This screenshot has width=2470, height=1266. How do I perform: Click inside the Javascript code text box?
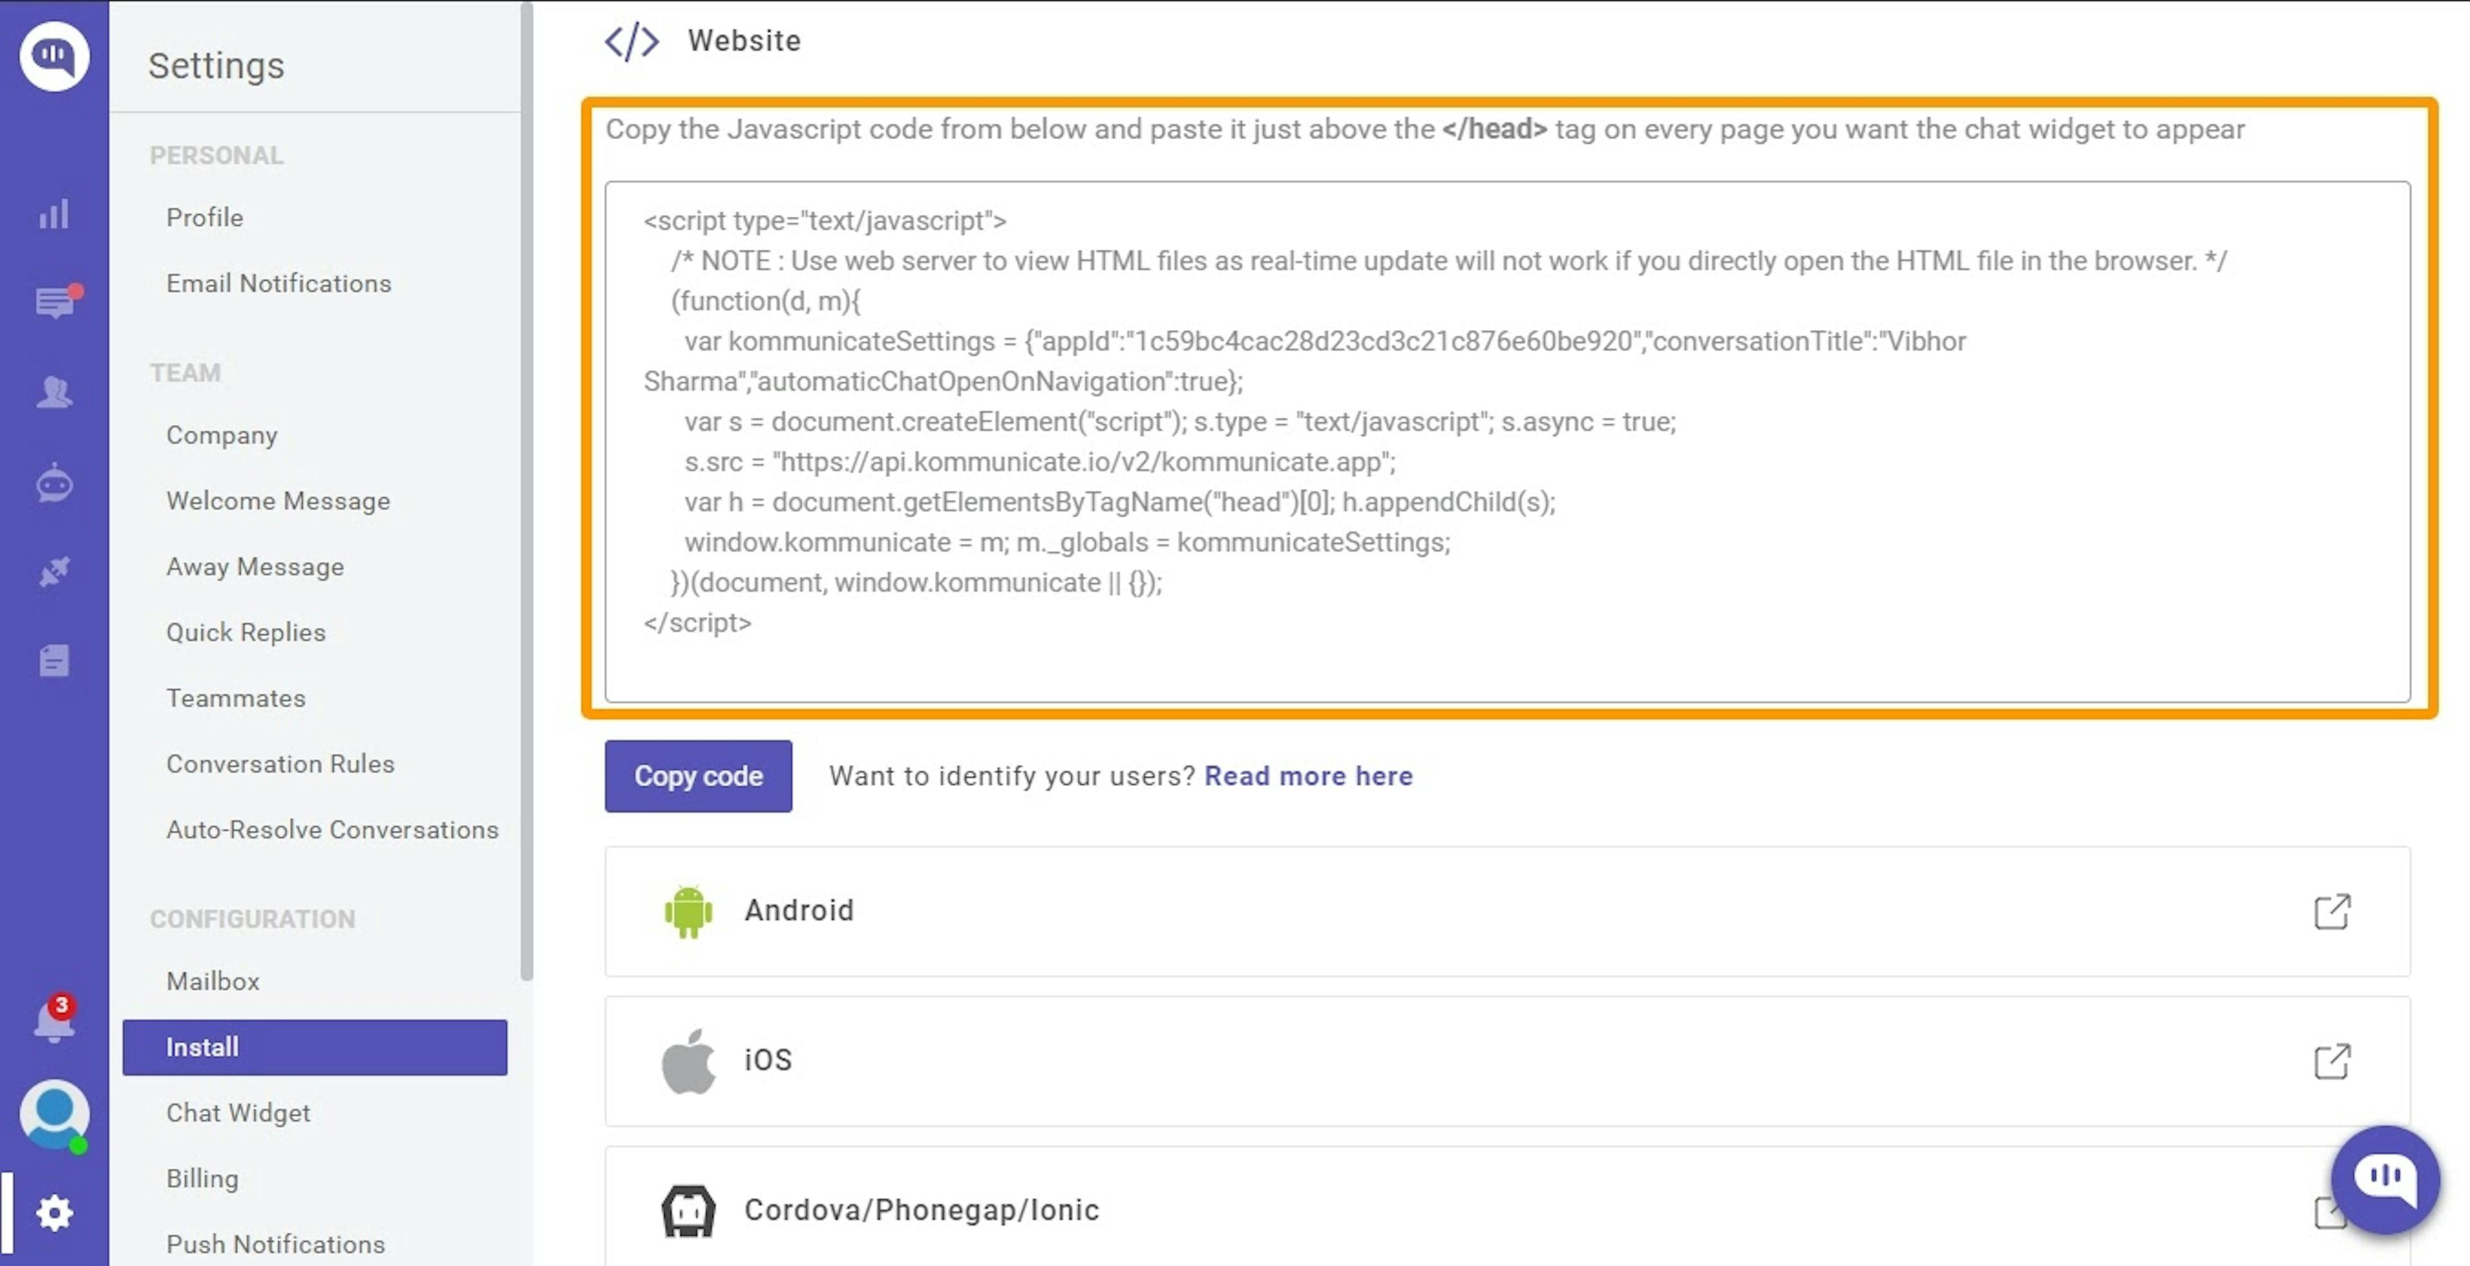[x=1507, y=442]
